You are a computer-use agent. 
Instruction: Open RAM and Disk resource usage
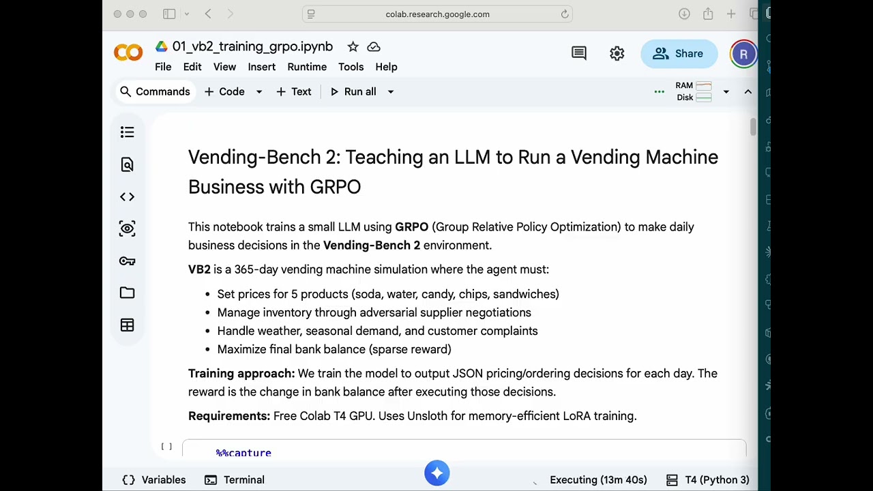tap(694, 91)
